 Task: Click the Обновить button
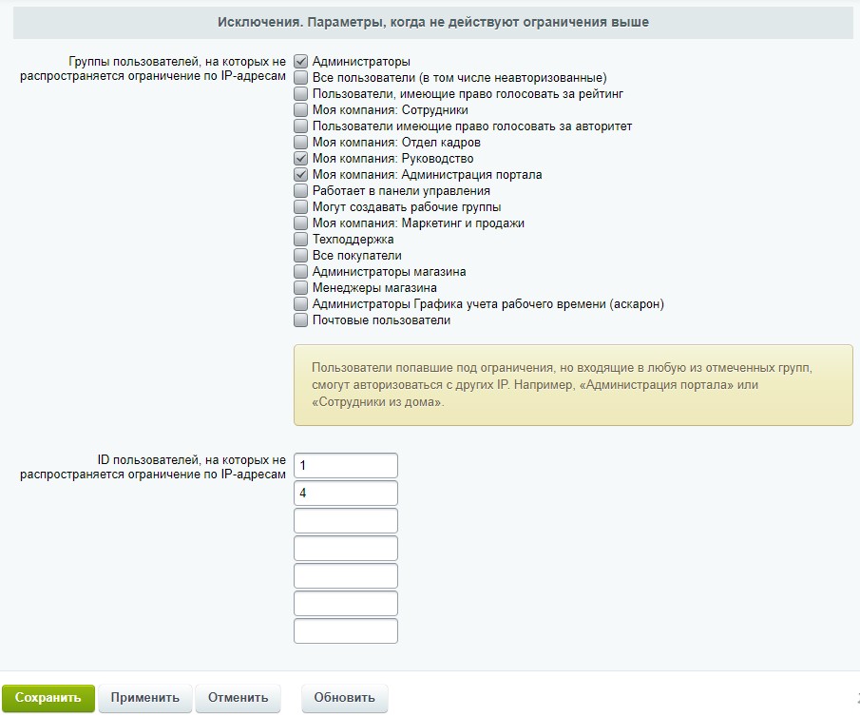(x=343, y=697)
